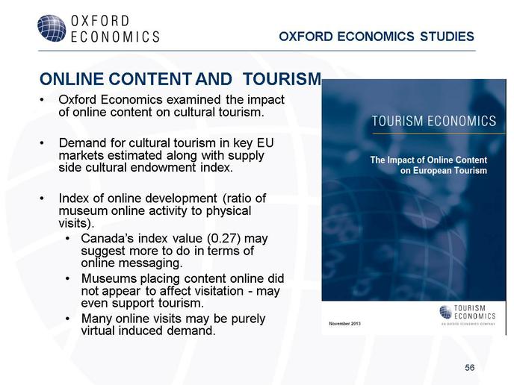Viewport: 514px width, 385px height.
Task: Click the Oxford Economics globe logo
Action: 52,28
